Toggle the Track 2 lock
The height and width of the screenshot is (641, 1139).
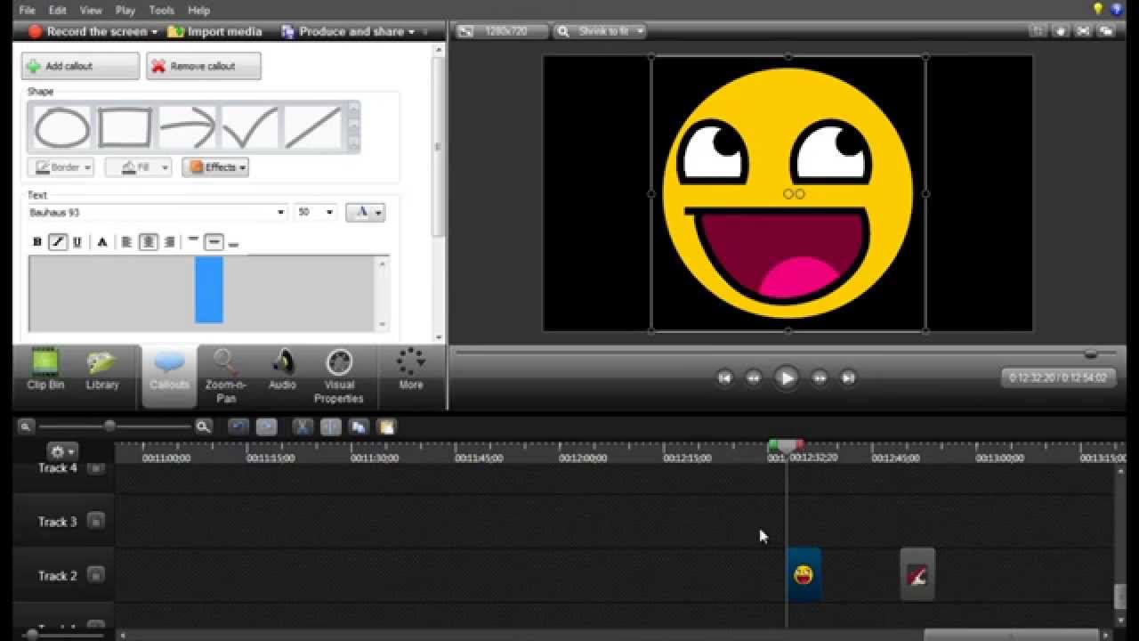[x=95, y=576]
